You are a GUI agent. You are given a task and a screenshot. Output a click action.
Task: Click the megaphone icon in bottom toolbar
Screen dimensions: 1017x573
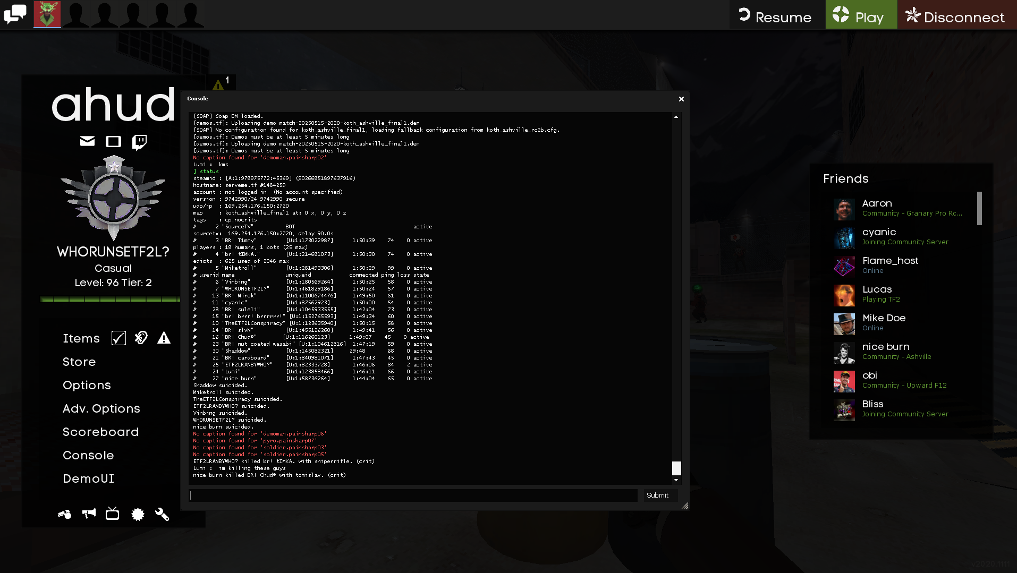[89, 513]
